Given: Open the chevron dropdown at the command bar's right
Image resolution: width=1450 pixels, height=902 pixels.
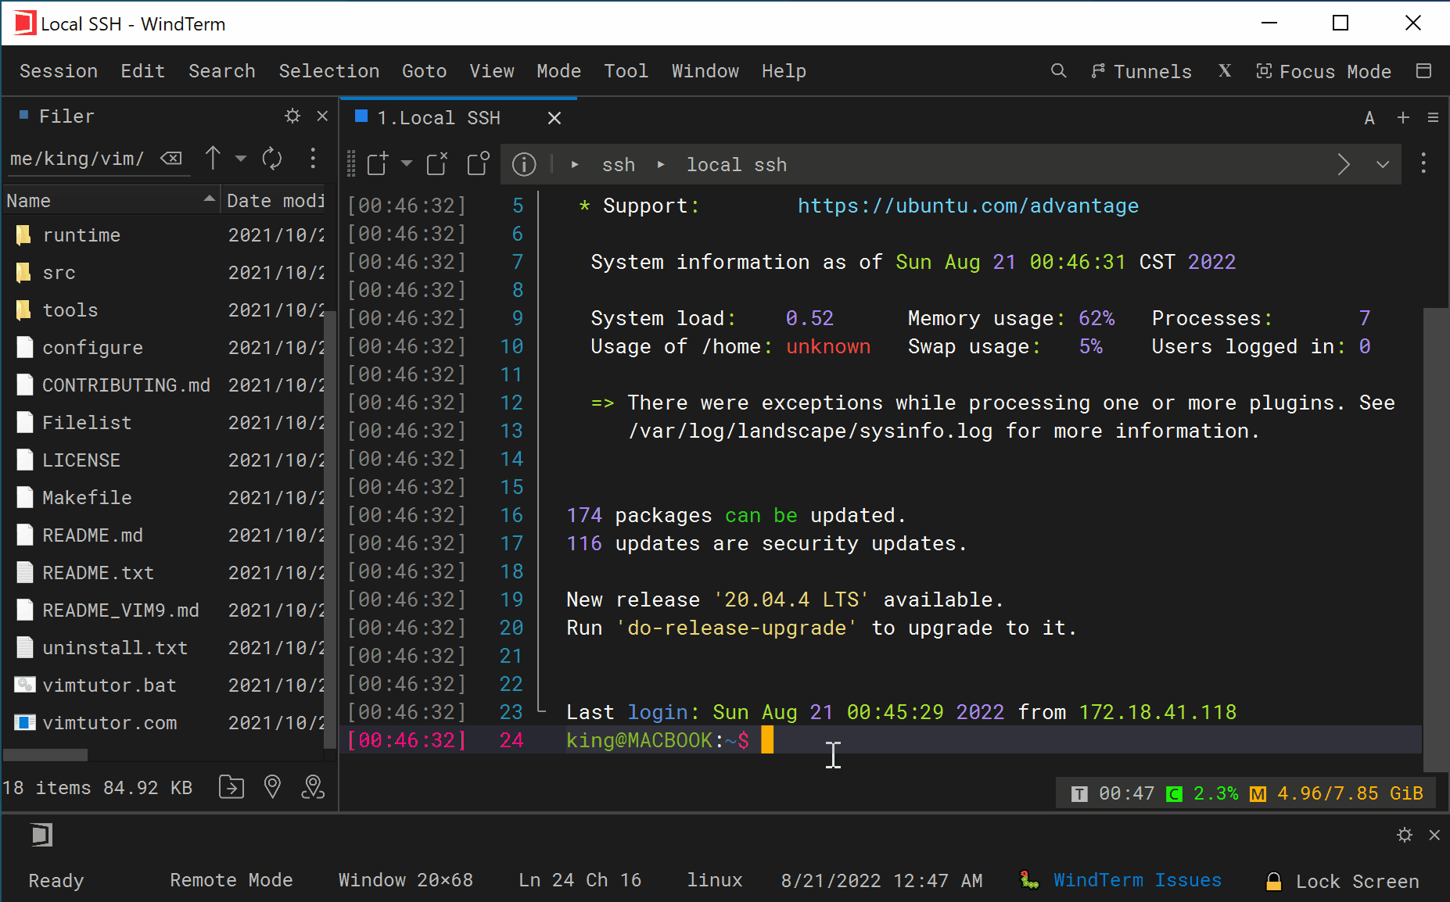Looking at the screenshot, I should (1384, 164).
